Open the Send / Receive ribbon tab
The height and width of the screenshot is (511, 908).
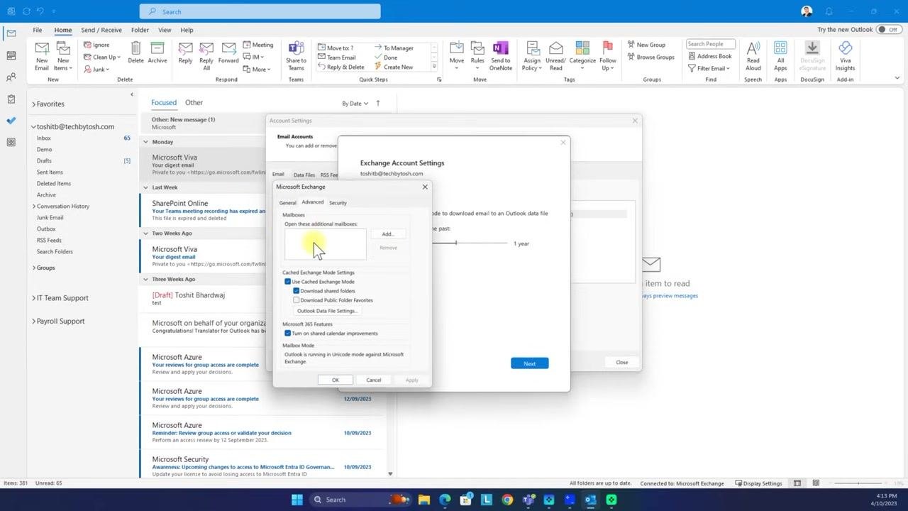point(101,30)
